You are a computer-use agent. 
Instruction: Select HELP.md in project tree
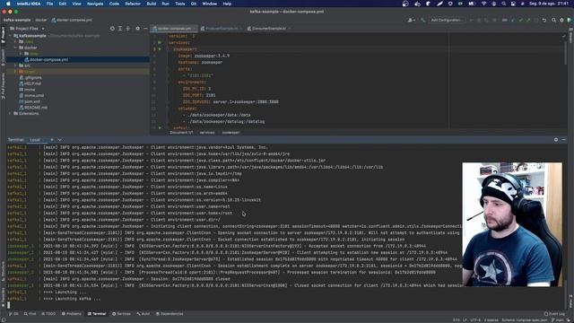30,83
